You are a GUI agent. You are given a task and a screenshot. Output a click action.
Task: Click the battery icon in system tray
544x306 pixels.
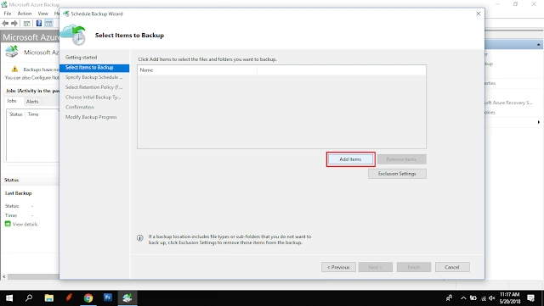click(x=473, y=298)
